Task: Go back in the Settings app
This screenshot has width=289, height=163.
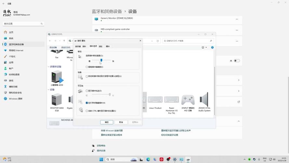Action: coord(4,4)
